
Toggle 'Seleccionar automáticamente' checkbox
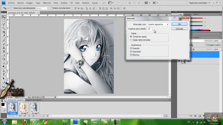pos(12,8)
